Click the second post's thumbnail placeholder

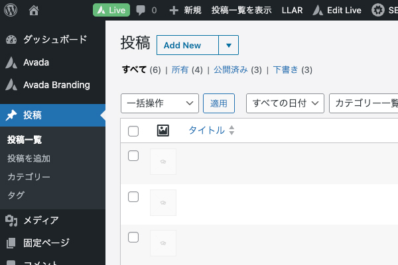pos(163,203)
